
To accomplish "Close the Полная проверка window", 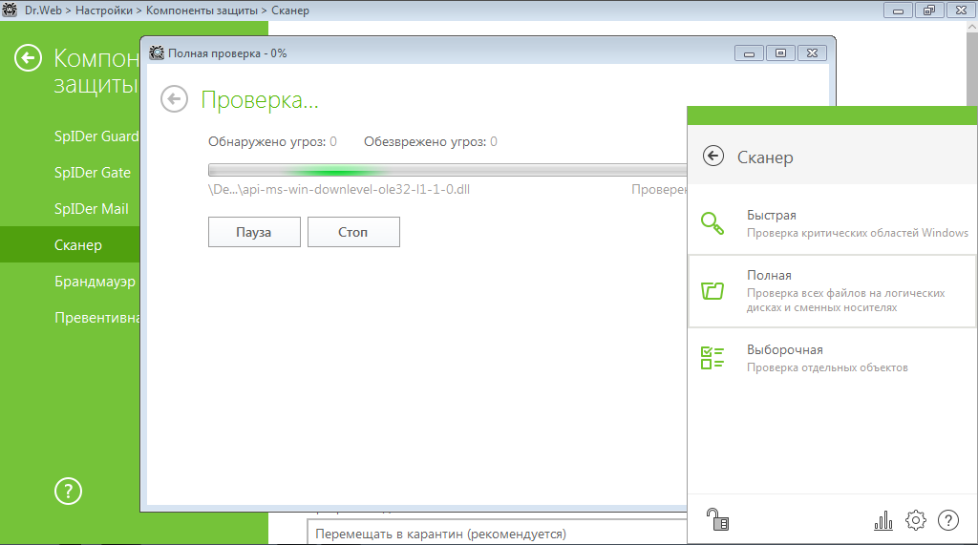I will (x=812, y=53).
